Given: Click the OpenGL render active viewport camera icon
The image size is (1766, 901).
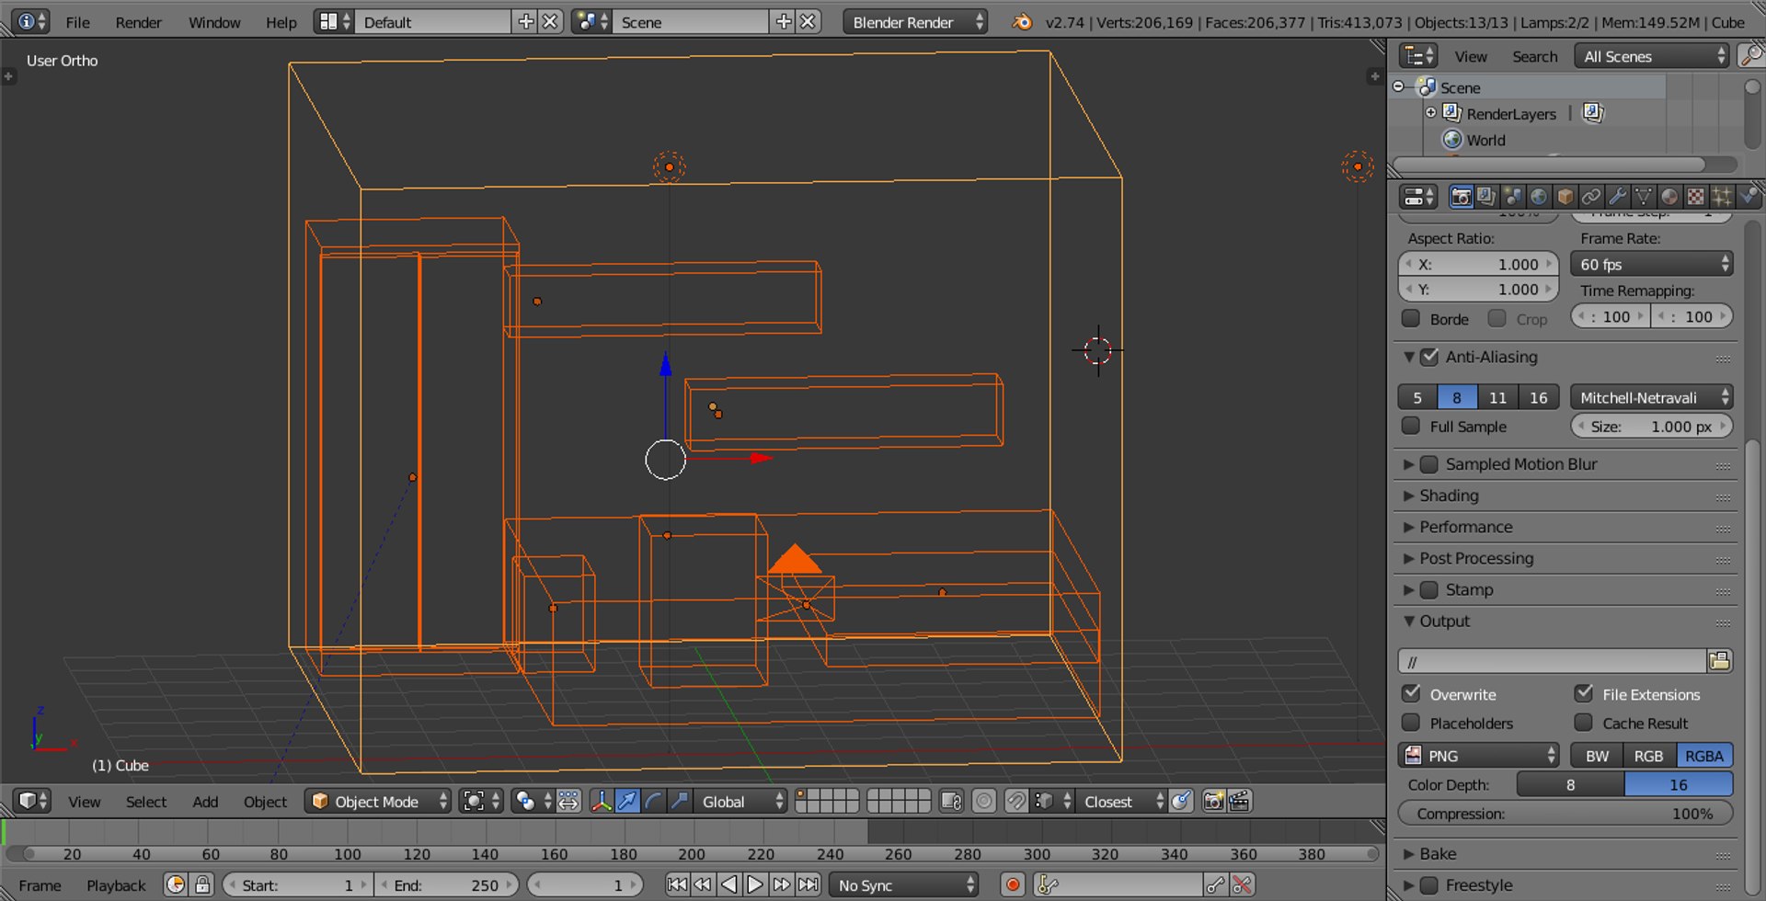Looking at the screenshot, I should [1213, 802].
